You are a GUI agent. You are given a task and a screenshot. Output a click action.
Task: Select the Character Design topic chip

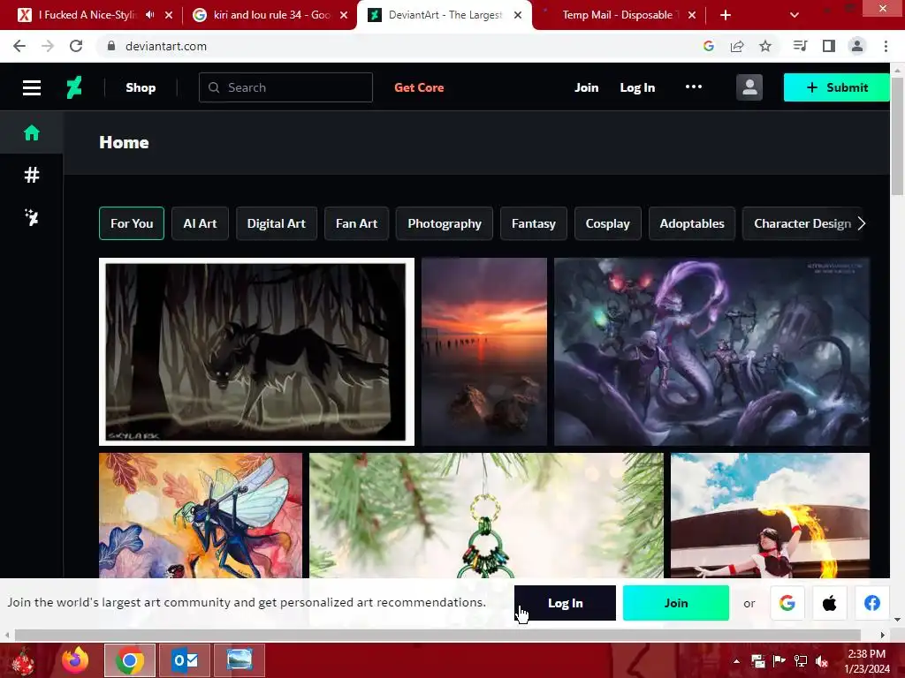click(x=802, y=223)
